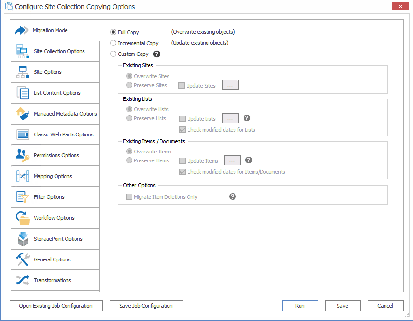Click the Workflow Options folder icon
The height and width of the screenshot is (321, 413).
(x=22, y=217)
